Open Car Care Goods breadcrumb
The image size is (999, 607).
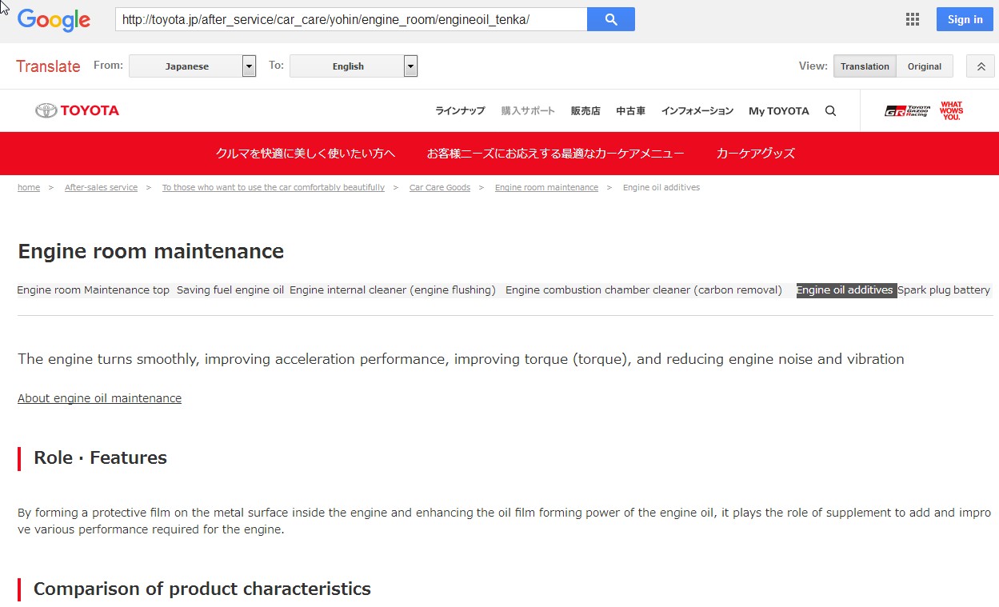pyautogui.click(x=440, y=187)
